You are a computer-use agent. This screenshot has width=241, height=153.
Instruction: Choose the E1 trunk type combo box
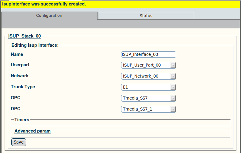pyautogui.click(x=149, y=87)
